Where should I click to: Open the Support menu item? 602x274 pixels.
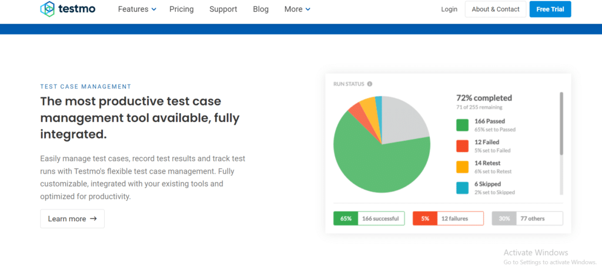(x=223, y=9)
